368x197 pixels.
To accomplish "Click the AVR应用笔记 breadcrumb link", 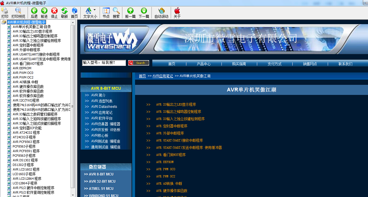I will [163, 76].
